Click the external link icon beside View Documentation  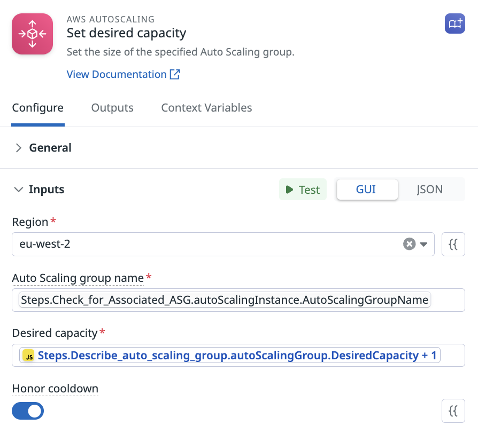pos(175,74)
